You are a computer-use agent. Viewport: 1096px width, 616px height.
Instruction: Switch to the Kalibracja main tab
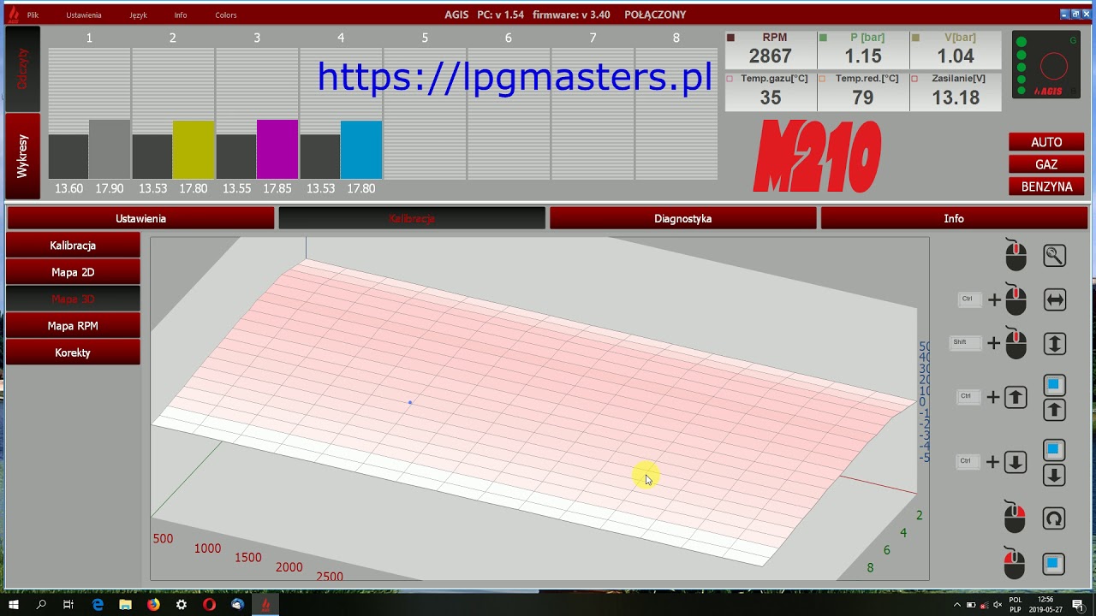(x=412, y=219)
